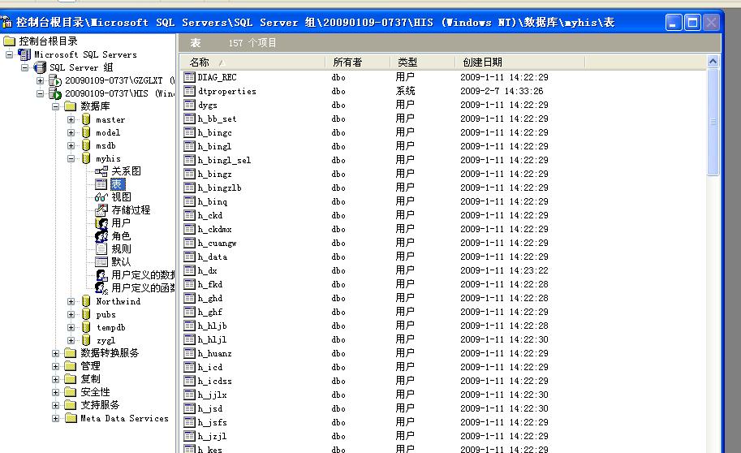Collapse the 数据库 folder node
The height and width of the screenshot is (453, 741).
click(55, 107)
